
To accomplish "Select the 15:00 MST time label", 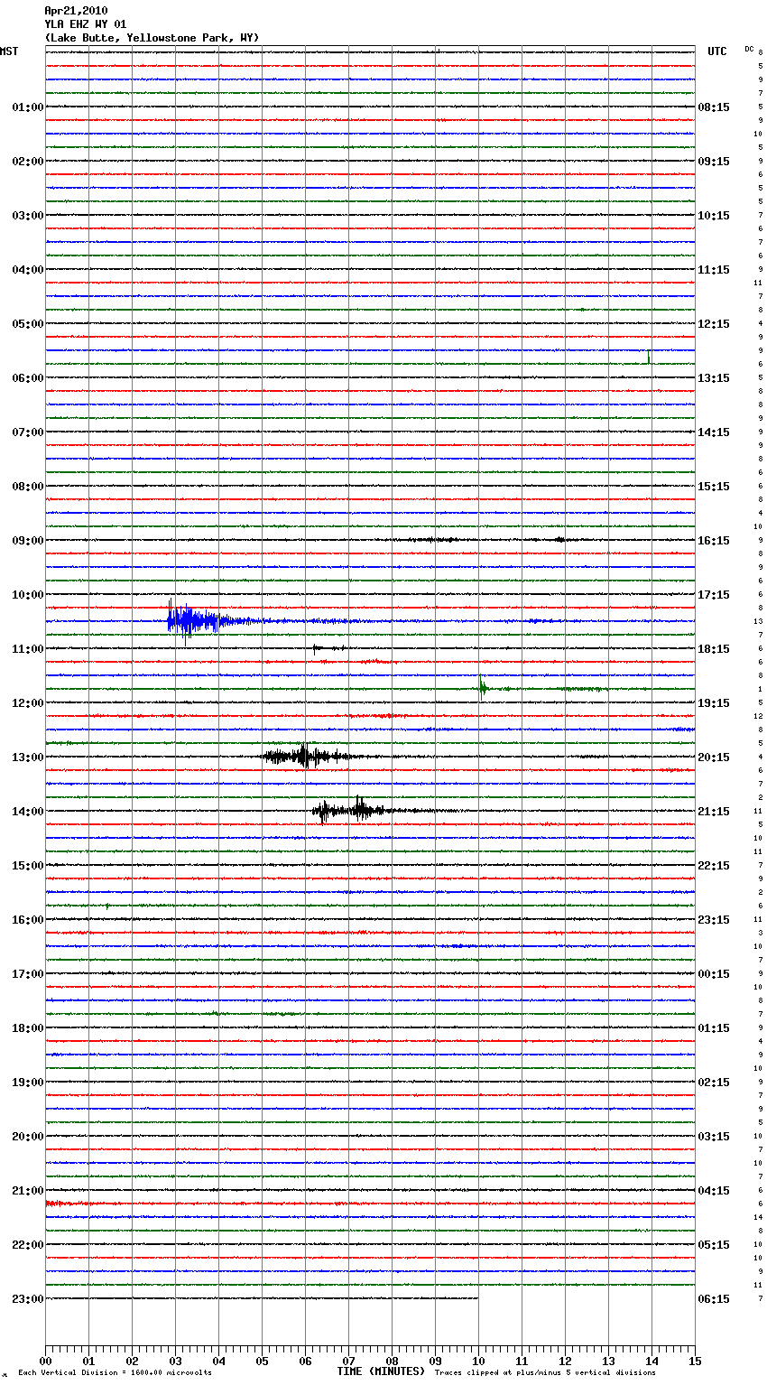I will click(28, 866).
